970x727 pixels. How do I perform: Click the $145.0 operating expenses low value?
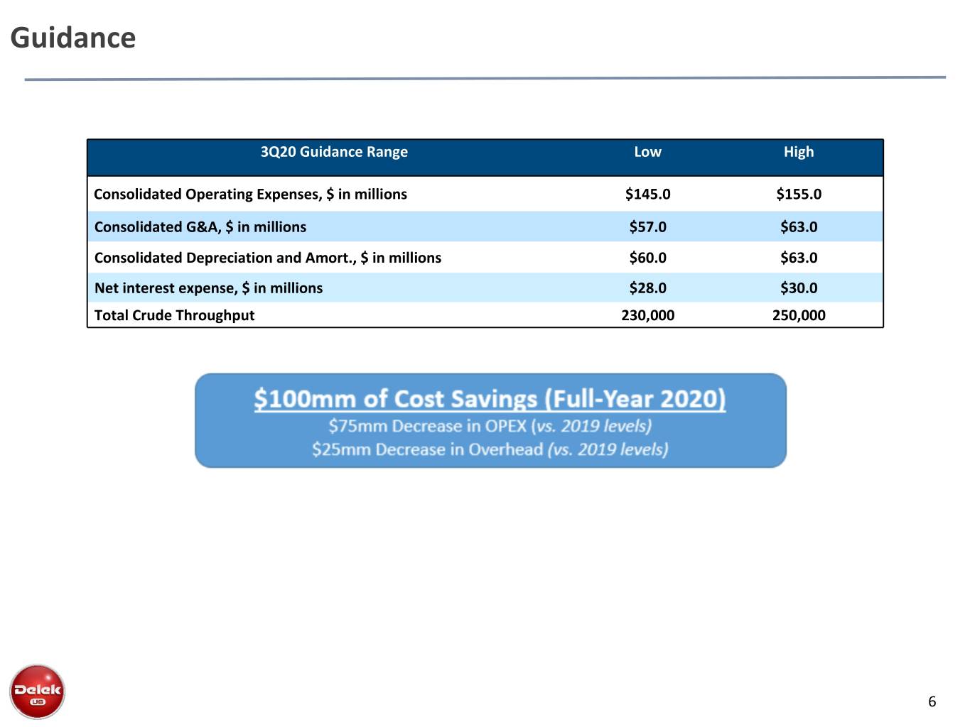click(647, 195)
